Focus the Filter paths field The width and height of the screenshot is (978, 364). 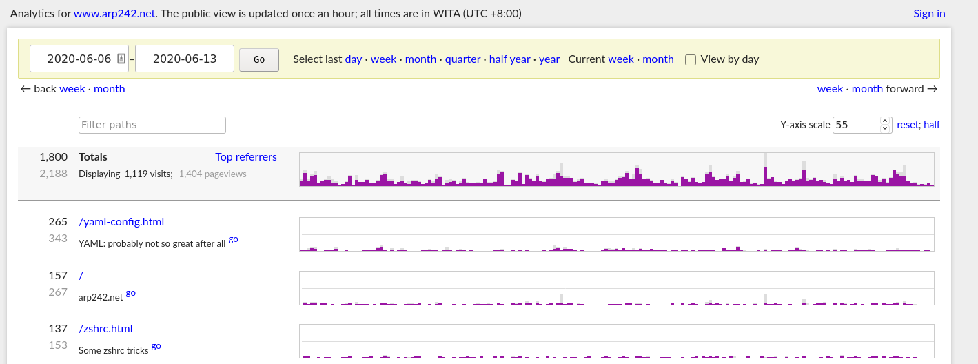152,125
